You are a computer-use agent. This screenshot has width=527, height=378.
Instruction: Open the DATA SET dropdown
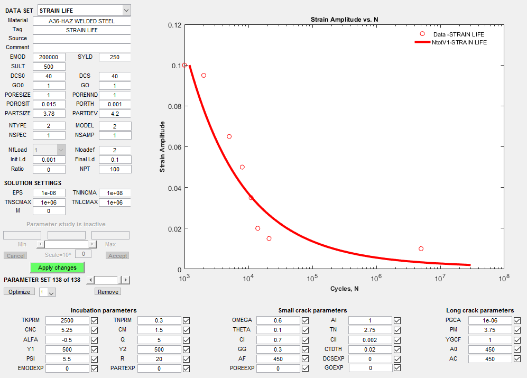[x=125, y=10]
